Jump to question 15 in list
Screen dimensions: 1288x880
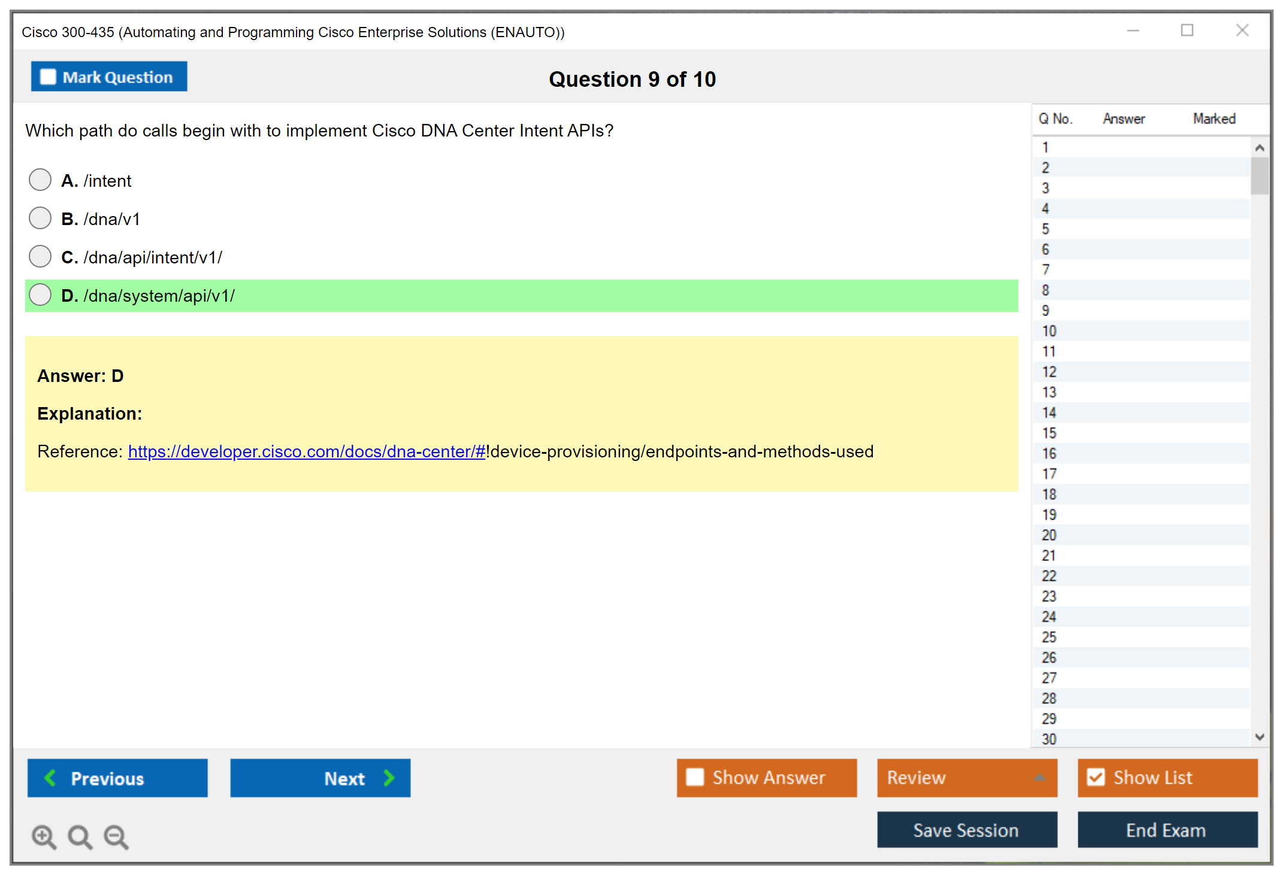[x=1049, y=433]
